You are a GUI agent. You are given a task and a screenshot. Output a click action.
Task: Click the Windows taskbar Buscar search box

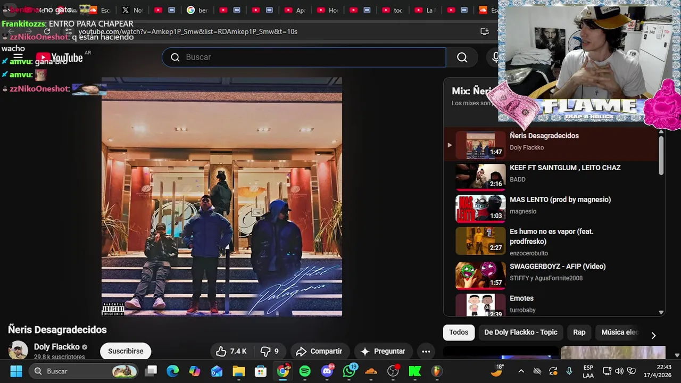[x=84, y=371]
